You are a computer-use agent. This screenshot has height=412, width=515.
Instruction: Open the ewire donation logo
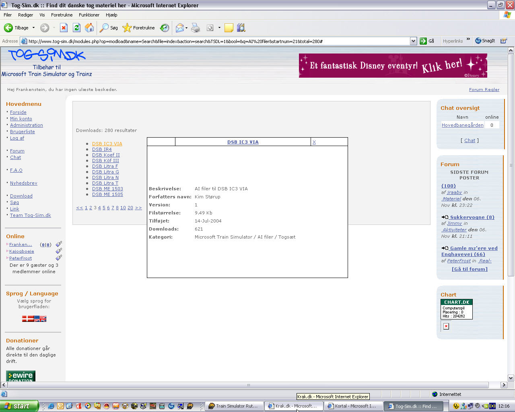click(x=21, y=376)
